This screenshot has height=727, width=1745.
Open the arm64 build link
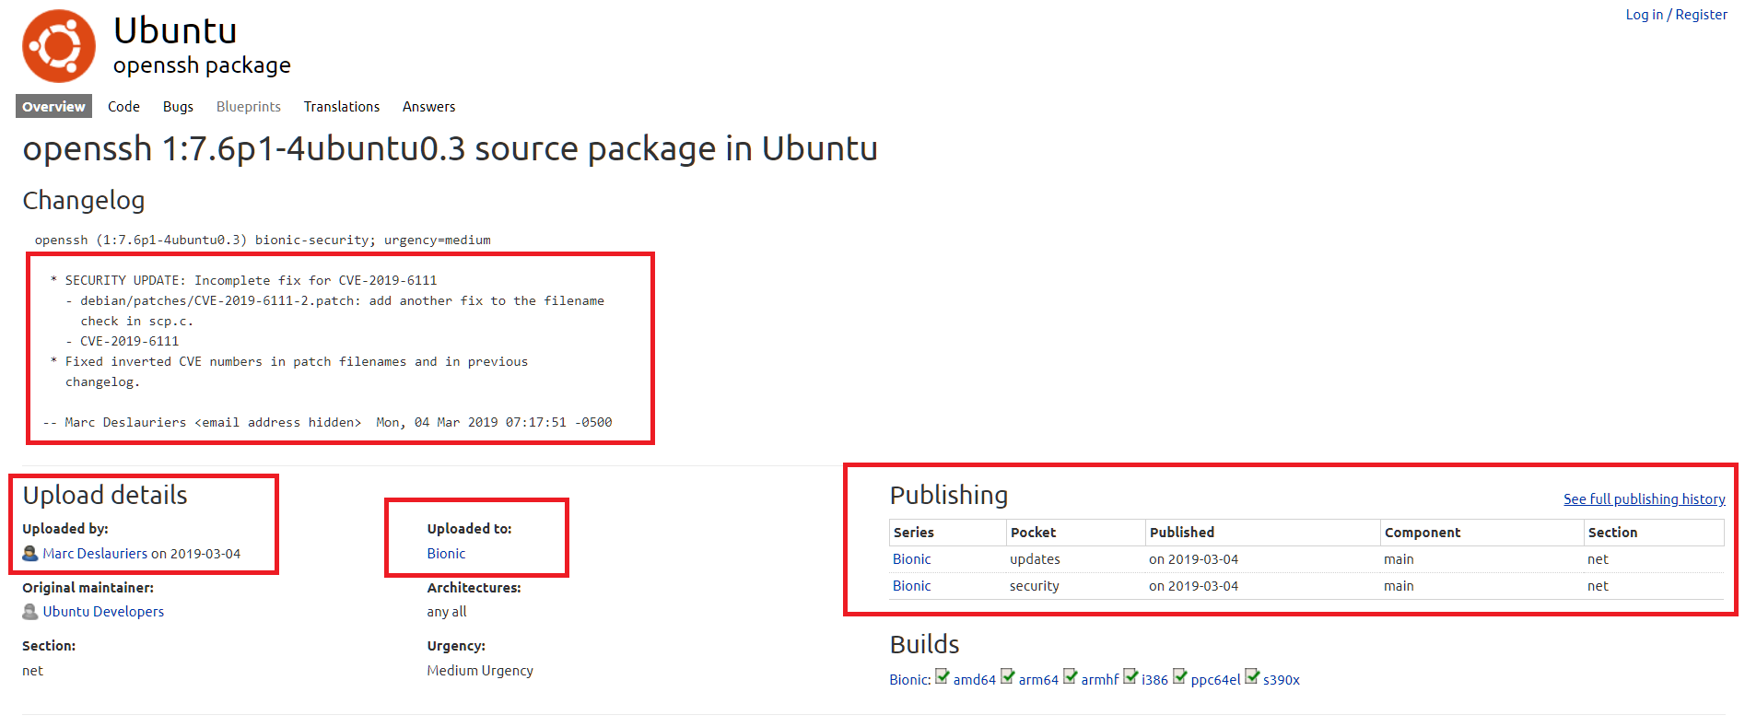pyautogui.click(x=1038, y=680)
